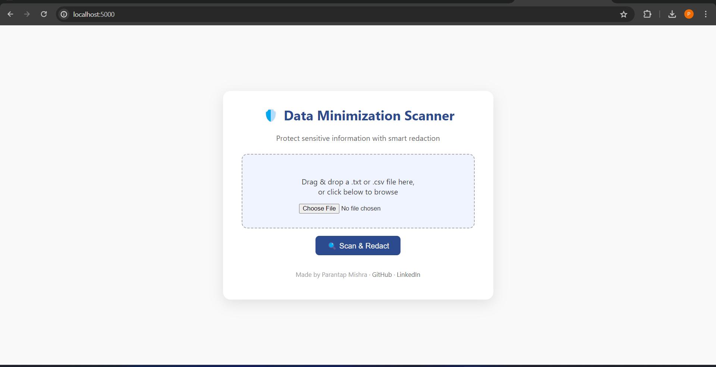
Task: Click the blue shield logo
Action: (x=271, y=116)
